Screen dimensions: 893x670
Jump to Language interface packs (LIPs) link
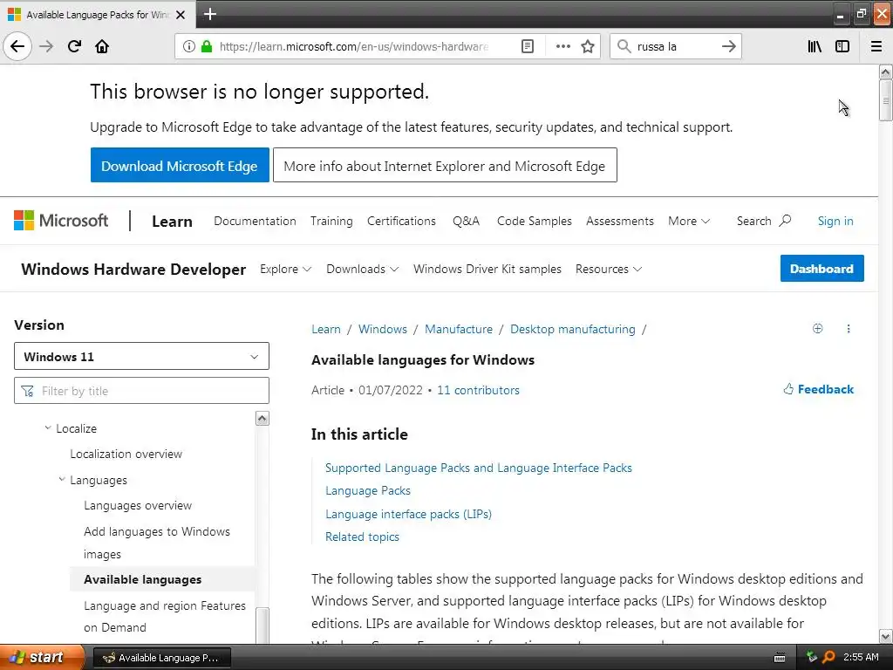408,514
